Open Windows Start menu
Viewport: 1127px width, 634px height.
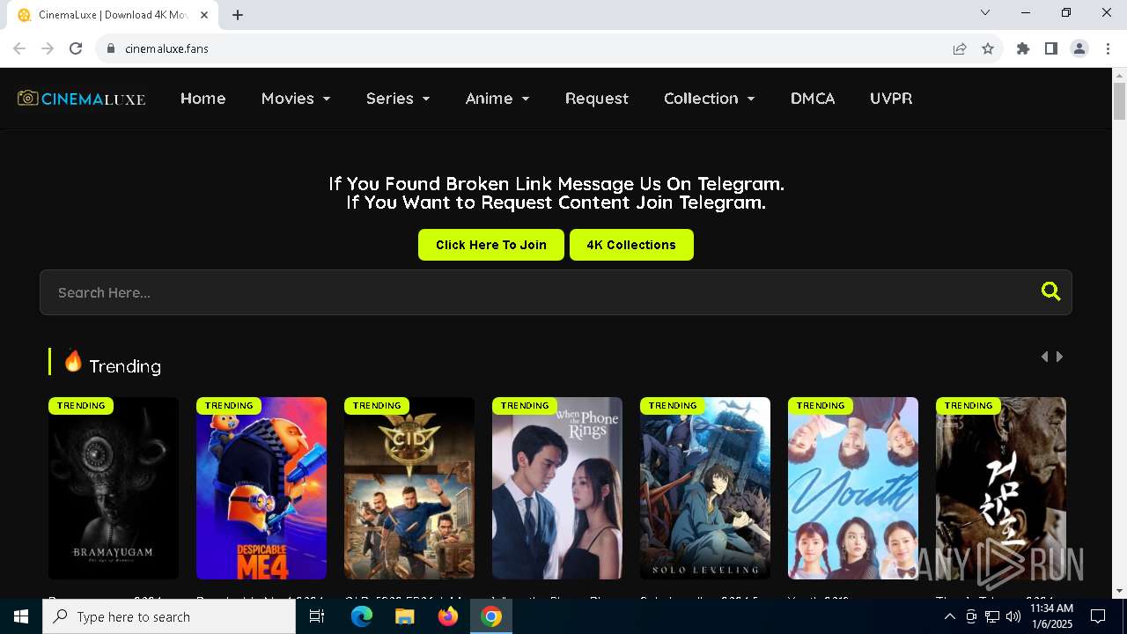click(x=21, y=616)
